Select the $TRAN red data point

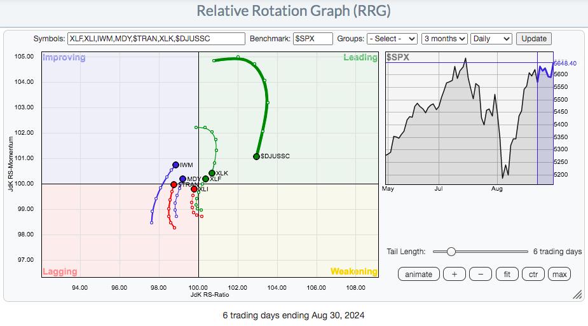coord(174,184)
